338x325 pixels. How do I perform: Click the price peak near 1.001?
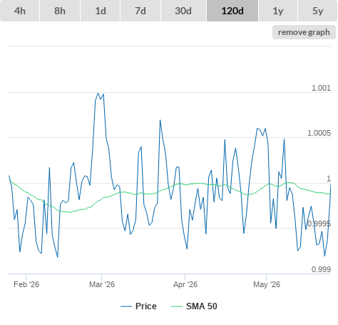click(x=98, y=93)
